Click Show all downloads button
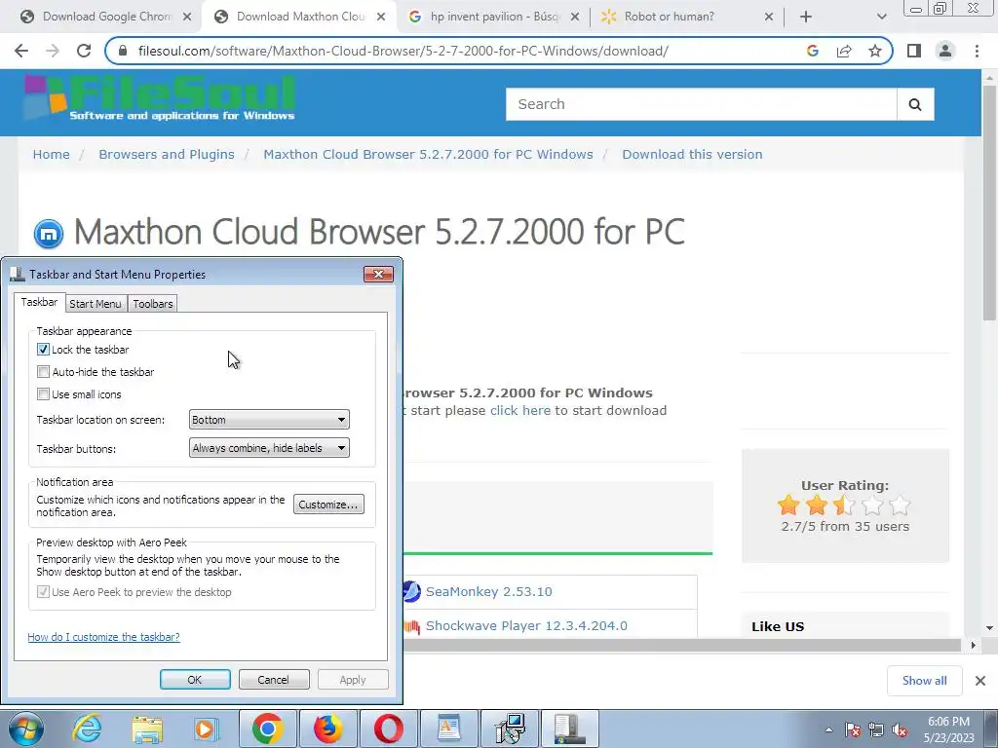The width and height of the screenshot is (998, 748). [x=924, y=681]
